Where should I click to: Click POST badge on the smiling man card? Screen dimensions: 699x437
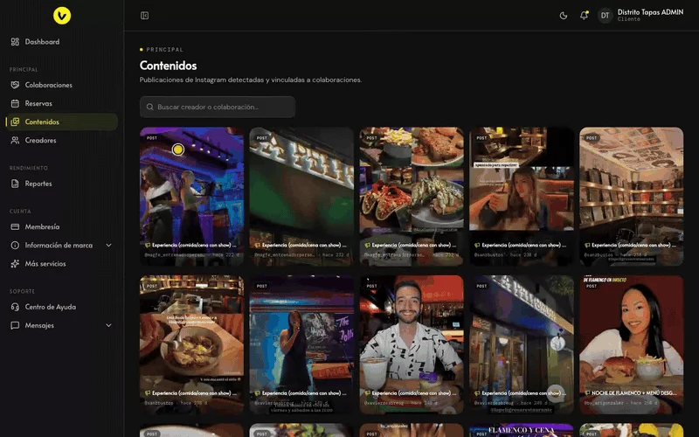372,287
